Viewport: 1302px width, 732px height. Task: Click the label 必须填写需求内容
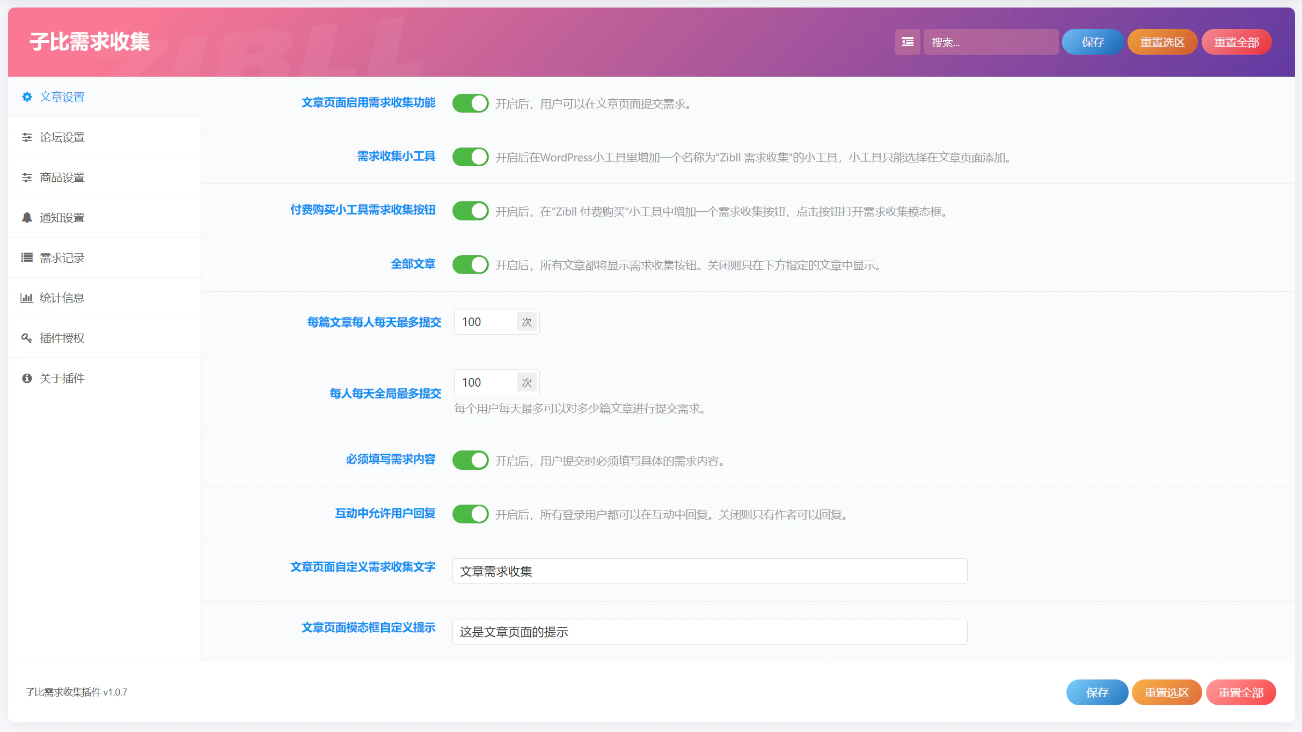391,459
